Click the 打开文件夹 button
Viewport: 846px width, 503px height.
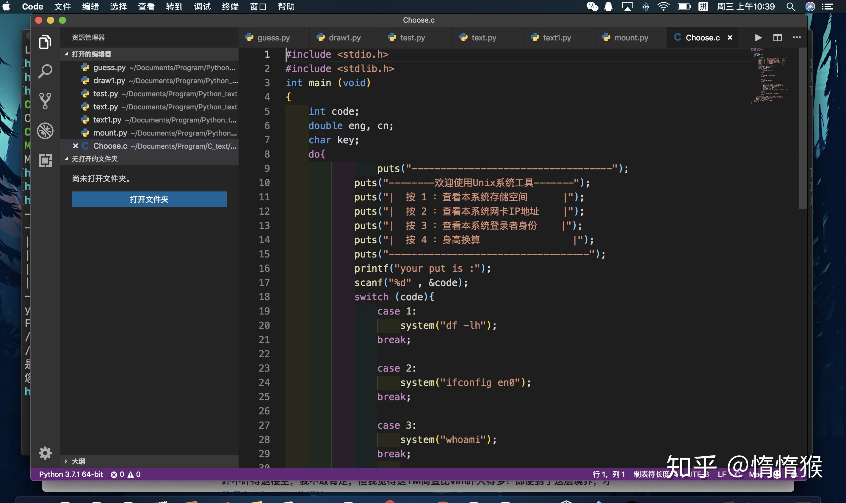pos(149,199)
